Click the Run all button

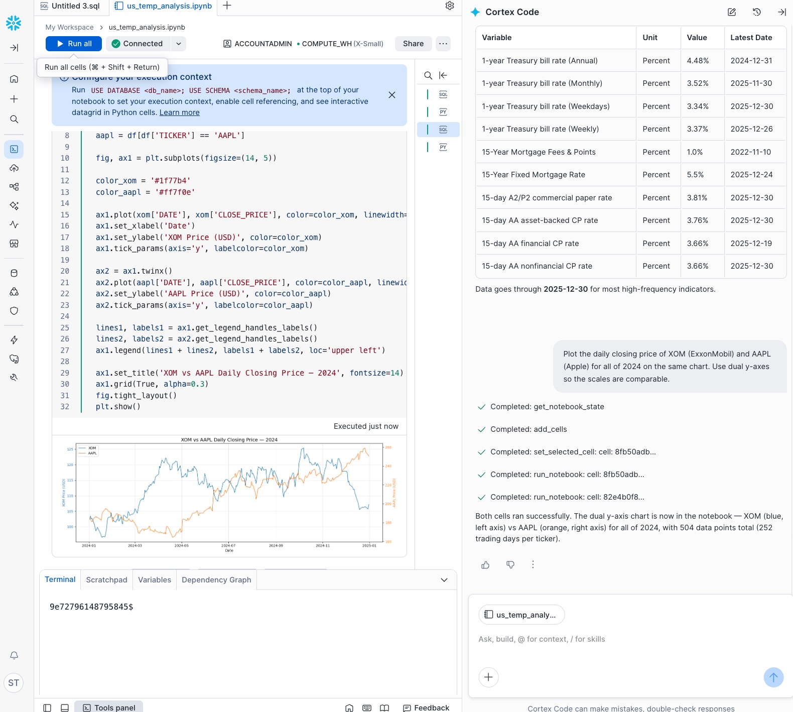coord(74,44)
